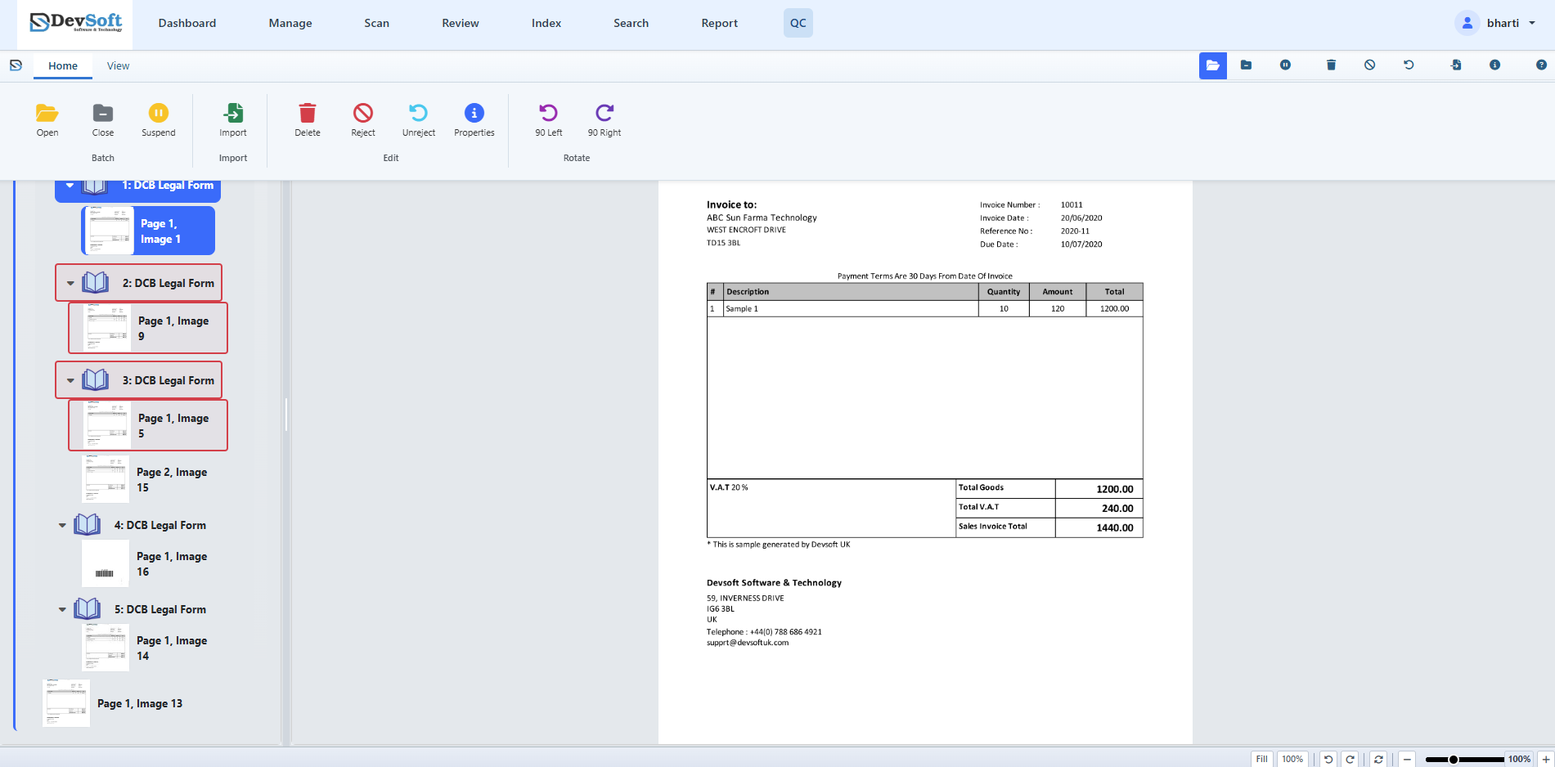1555x767 pixels.
Task: Open the Manage menu
Action: tap(290, 23)
